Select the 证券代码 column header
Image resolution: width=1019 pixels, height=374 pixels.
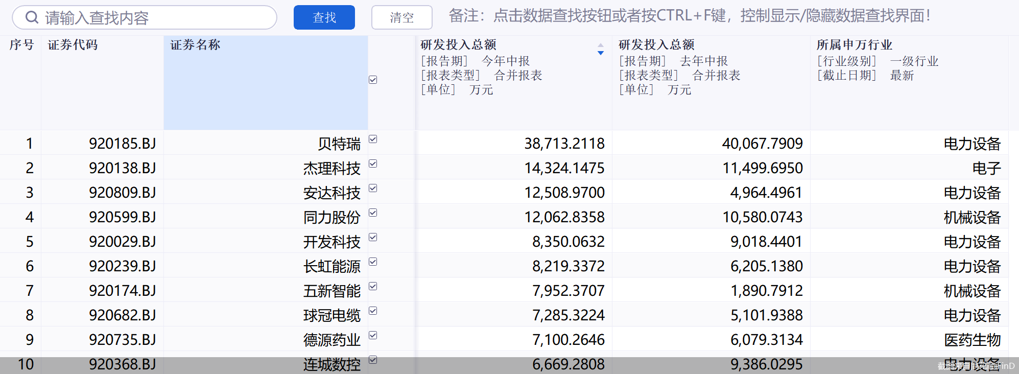tap(102, 83)
